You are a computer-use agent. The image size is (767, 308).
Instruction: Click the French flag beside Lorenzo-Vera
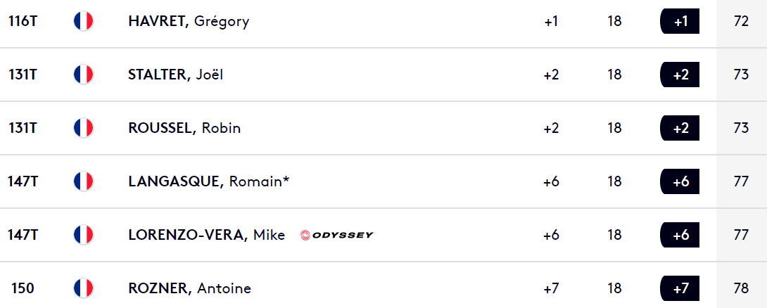(x=84, y=235)
